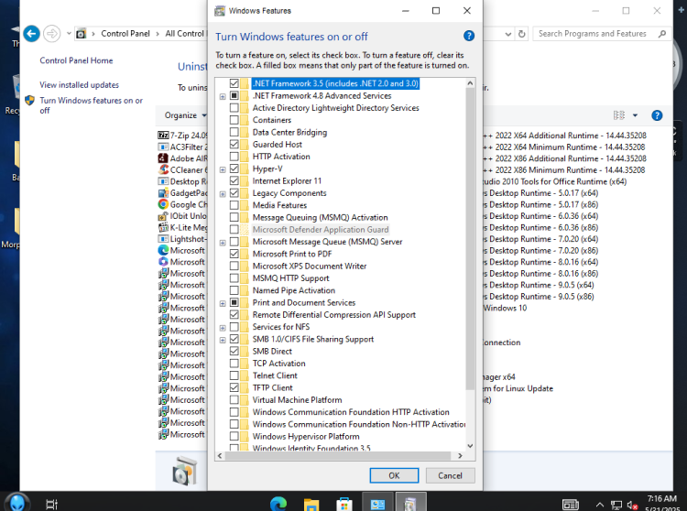Image resolution: width=687 pixels, height=511 pixels.
Task: Enable Telnet Client checkbox
Action: 234,375
